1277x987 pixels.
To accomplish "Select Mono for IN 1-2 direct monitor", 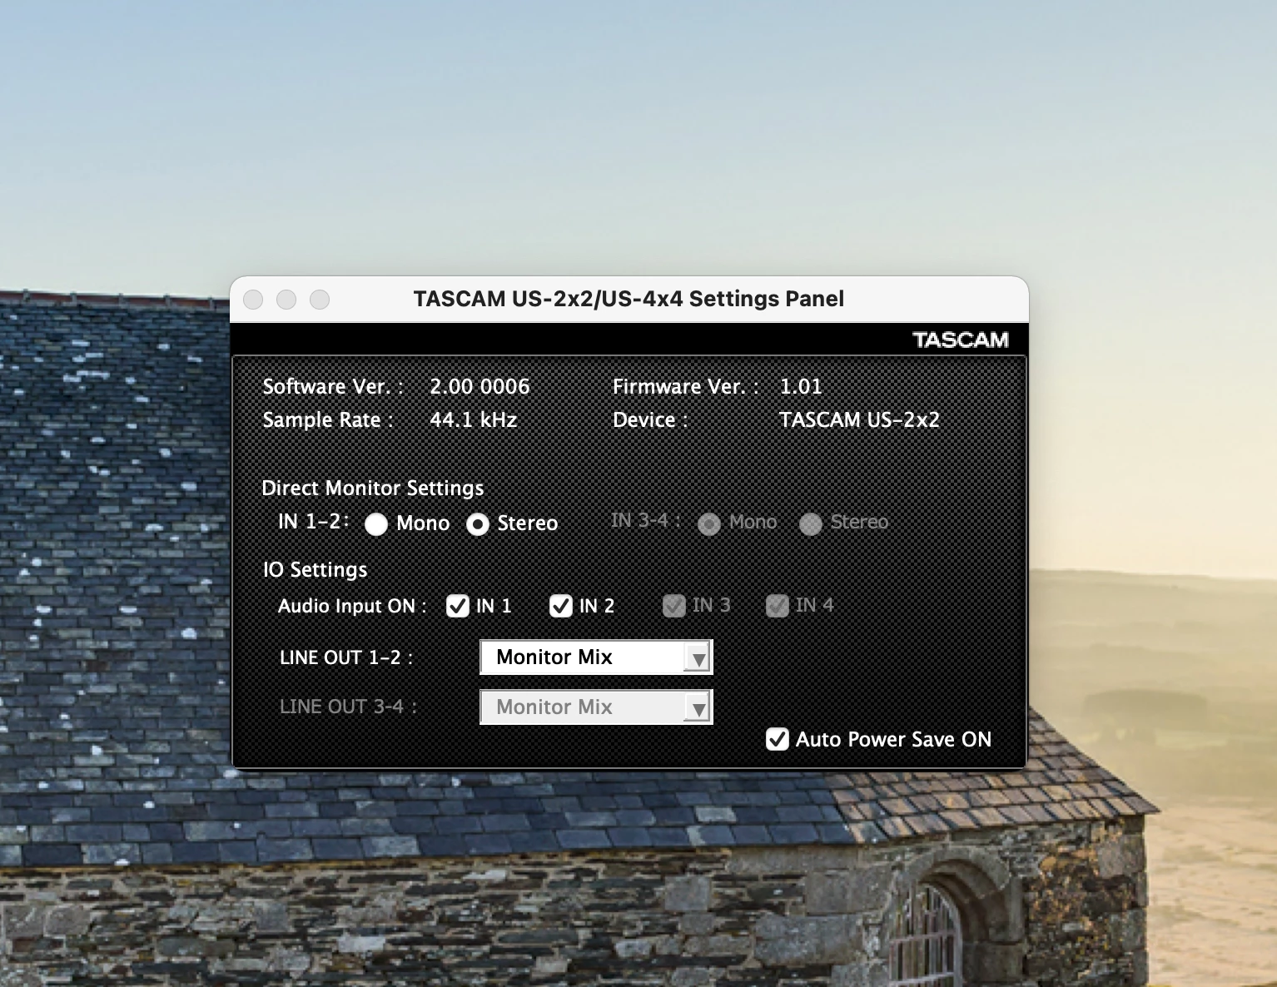I will [376, 523].
